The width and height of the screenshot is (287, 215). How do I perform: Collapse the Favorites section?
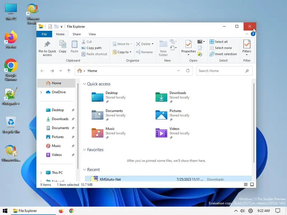tap(84, 150)
